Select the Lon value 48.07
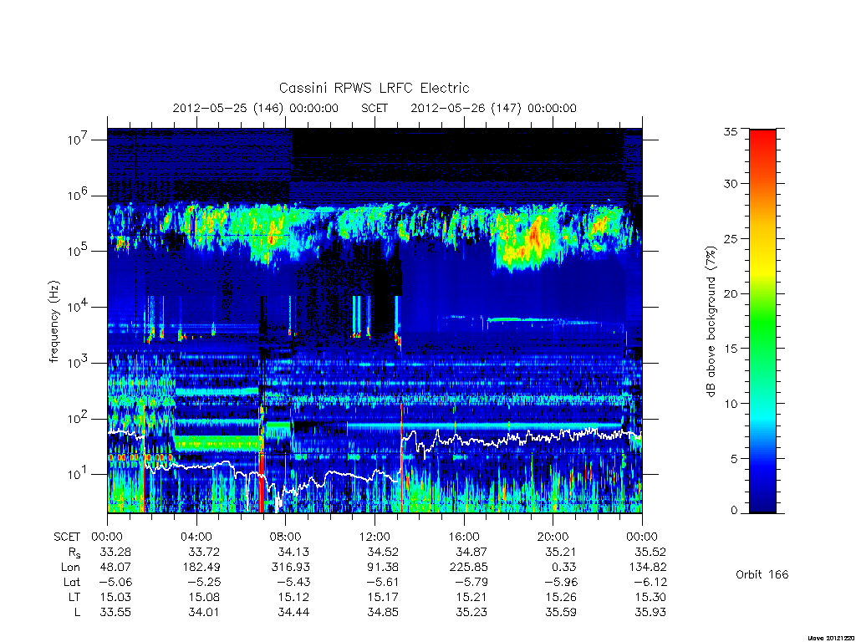 (115, 568)
